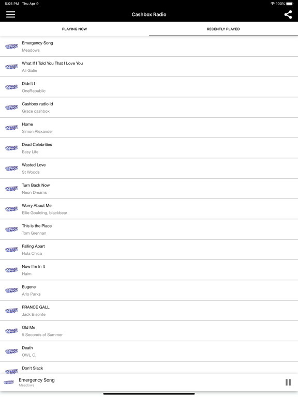Viewport: 298px width, 397px height.
Task: Tap the share icon
Action: tap(288, 14)
